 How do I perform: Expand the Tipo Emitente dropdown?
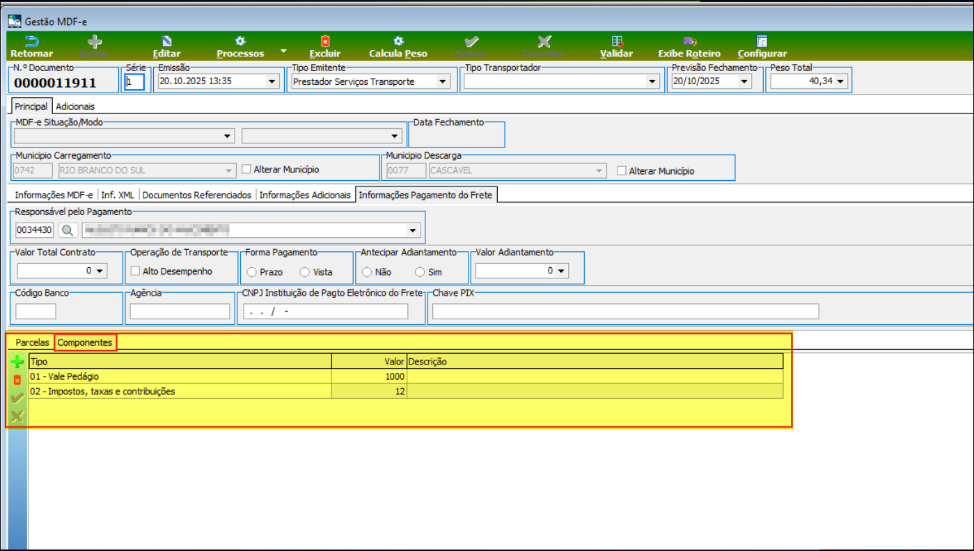point(442,81)
